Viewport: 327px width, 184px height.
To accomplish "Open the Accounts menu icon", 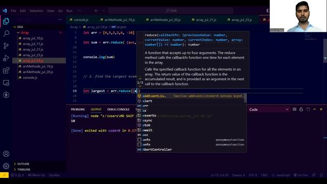I will point(6,154).
